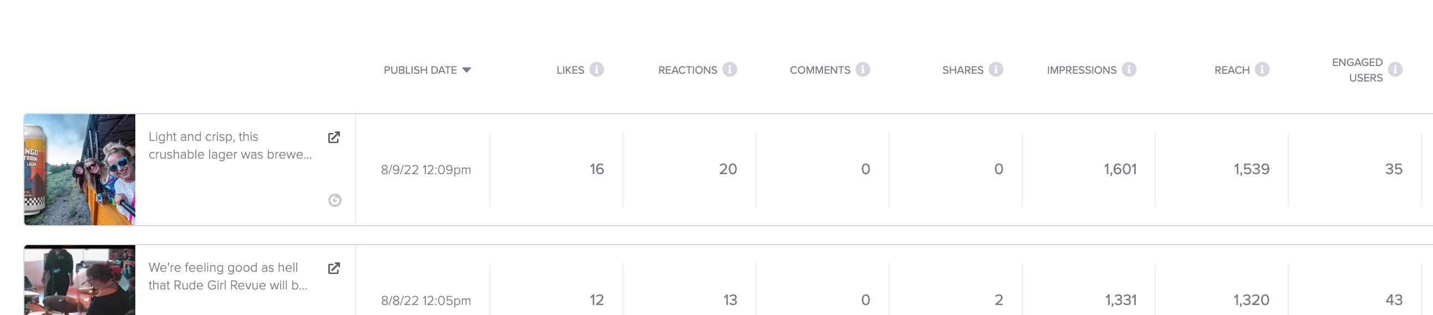Click the circular refresh icon on first post
Viewport: 1433px width, 315px height.
[334, 200]
